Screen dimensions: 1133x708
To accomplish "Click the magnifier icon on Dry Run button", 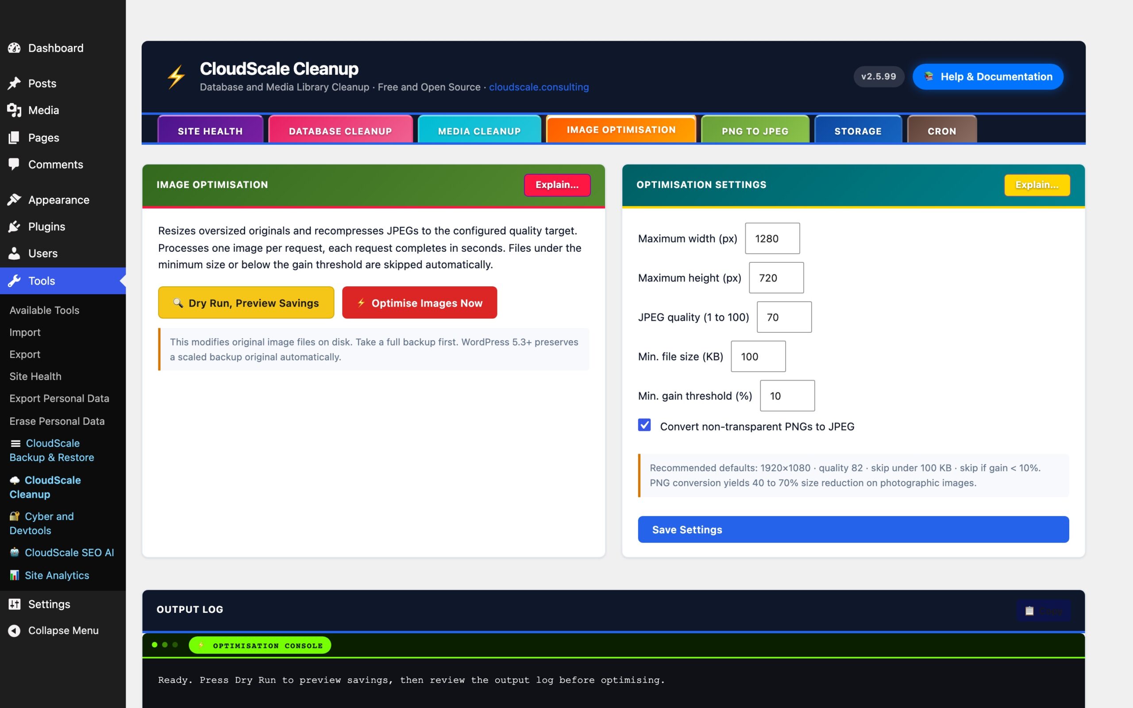I will pos(178,303).
